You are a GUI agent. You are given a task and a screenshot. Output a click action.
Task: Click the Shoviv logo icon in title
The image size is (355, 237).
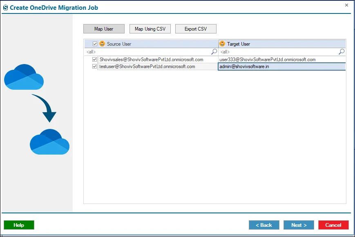pyautogui.click(x=5, y=8)
